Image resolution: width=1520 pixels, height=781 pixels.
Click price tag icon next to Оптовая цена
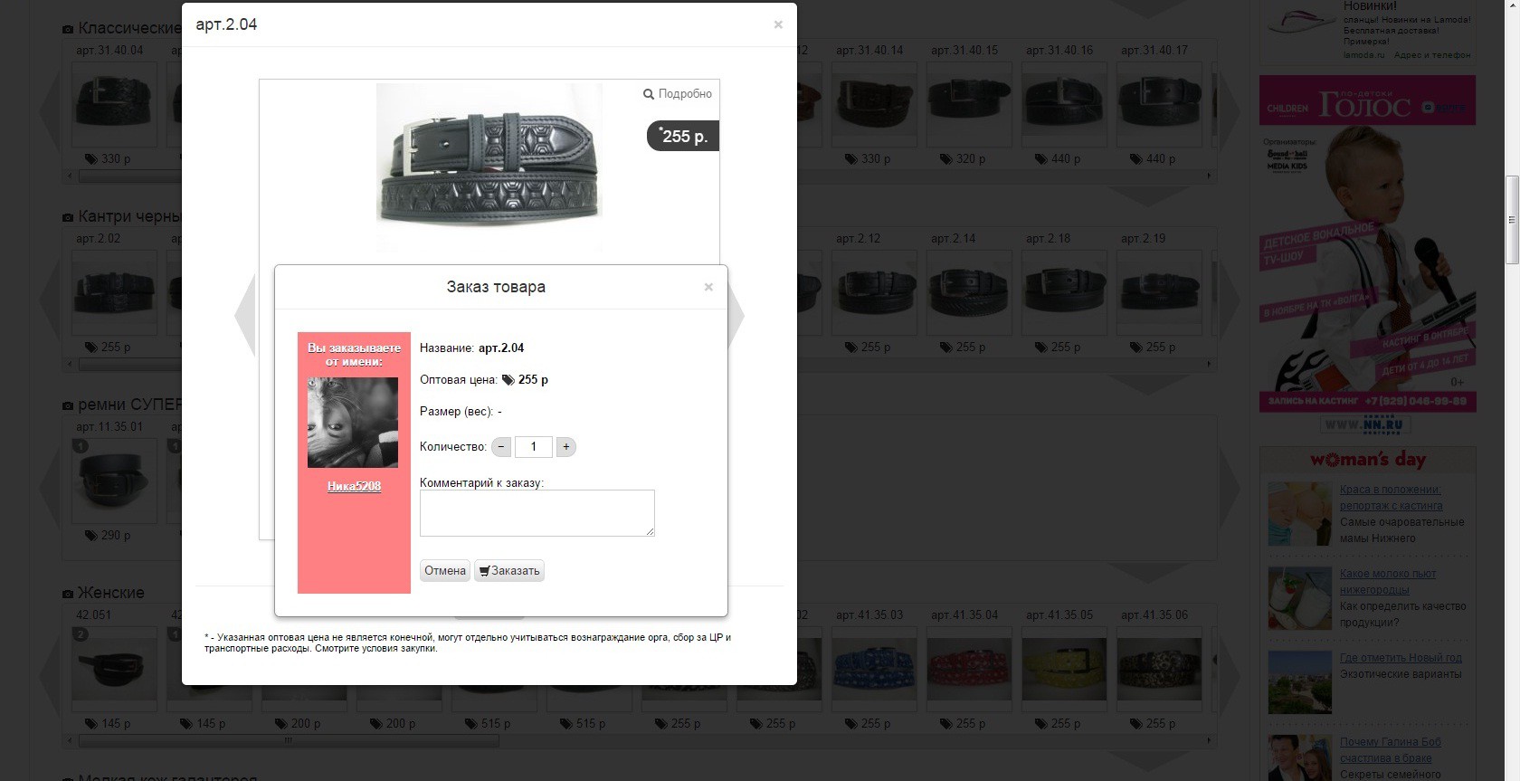508,380
